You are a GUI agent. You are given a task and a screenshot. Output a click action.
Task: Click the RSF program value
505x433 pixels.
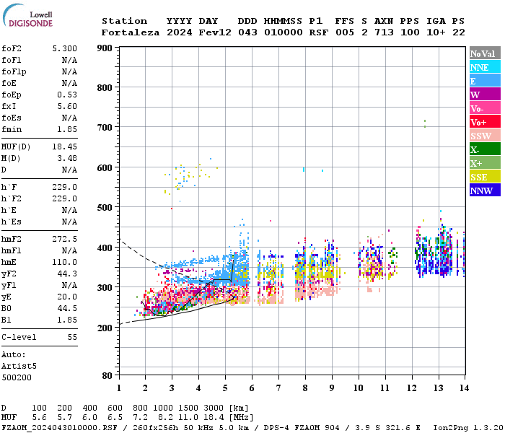[319, 32]
